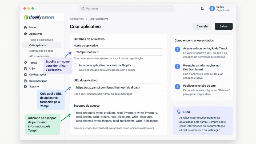Image resolution: width=256 pixels, height=144 pixels.
Task: Open notifications bell icon
Action: (202, 9)
